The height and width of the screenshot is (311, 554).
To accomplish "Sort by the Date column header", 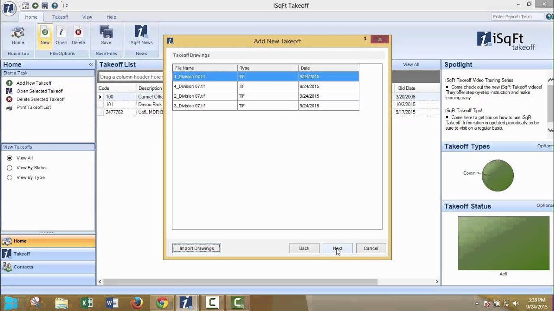I will (x=329, y=68).
